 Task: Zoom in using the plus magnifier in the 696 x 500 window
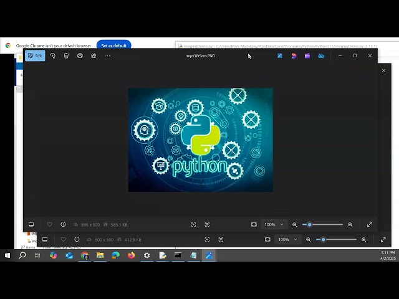[x=350, y=225]
